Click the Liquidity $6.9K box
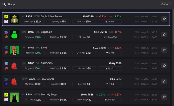This screenshot has width=174, height=106. (58, 100)
